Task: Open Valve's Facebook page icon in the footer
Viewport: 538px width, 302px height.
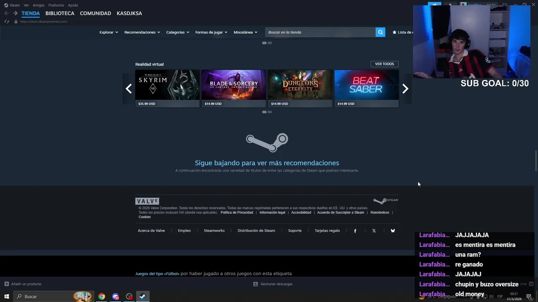Action: coord(355,231)
